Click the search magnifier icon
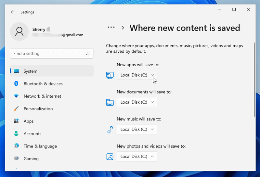This screenshot has height=177, width=260. 88,53
